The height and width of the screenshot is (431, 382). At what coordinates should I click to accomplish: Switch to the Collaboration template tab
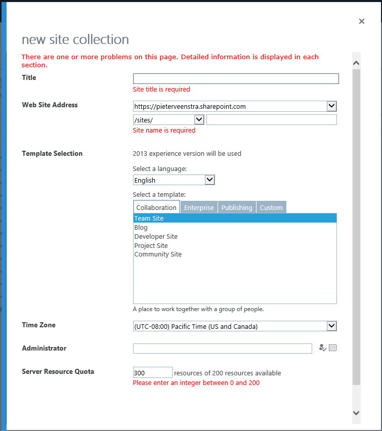(156, 207)
